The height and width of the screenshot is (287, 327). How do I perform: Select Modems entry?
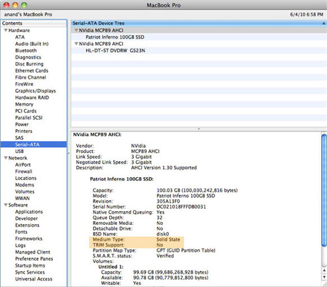click(25, 185)
